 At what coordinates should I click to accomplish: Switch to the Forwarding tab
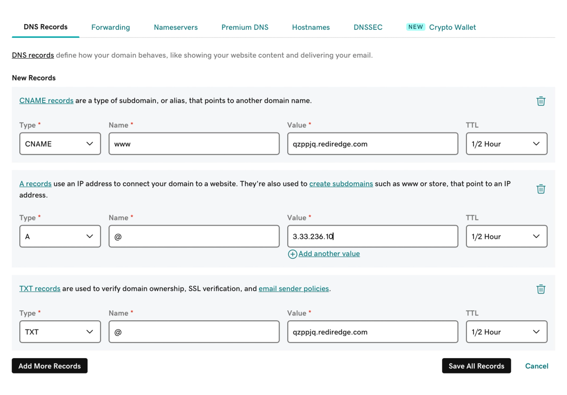point(111,27)
